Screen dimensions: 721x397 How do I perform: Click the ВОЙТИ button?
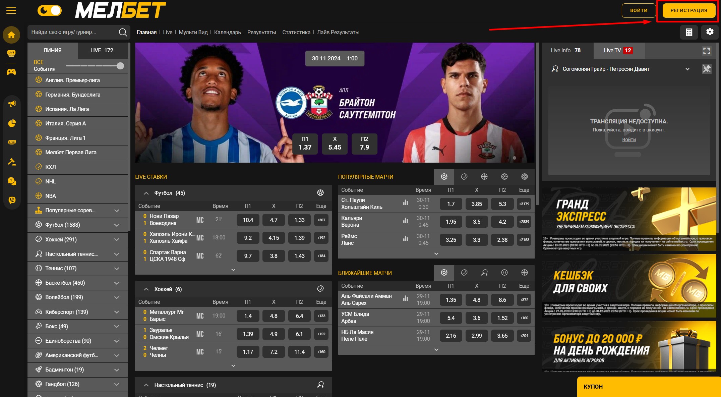tap(639, 11)
